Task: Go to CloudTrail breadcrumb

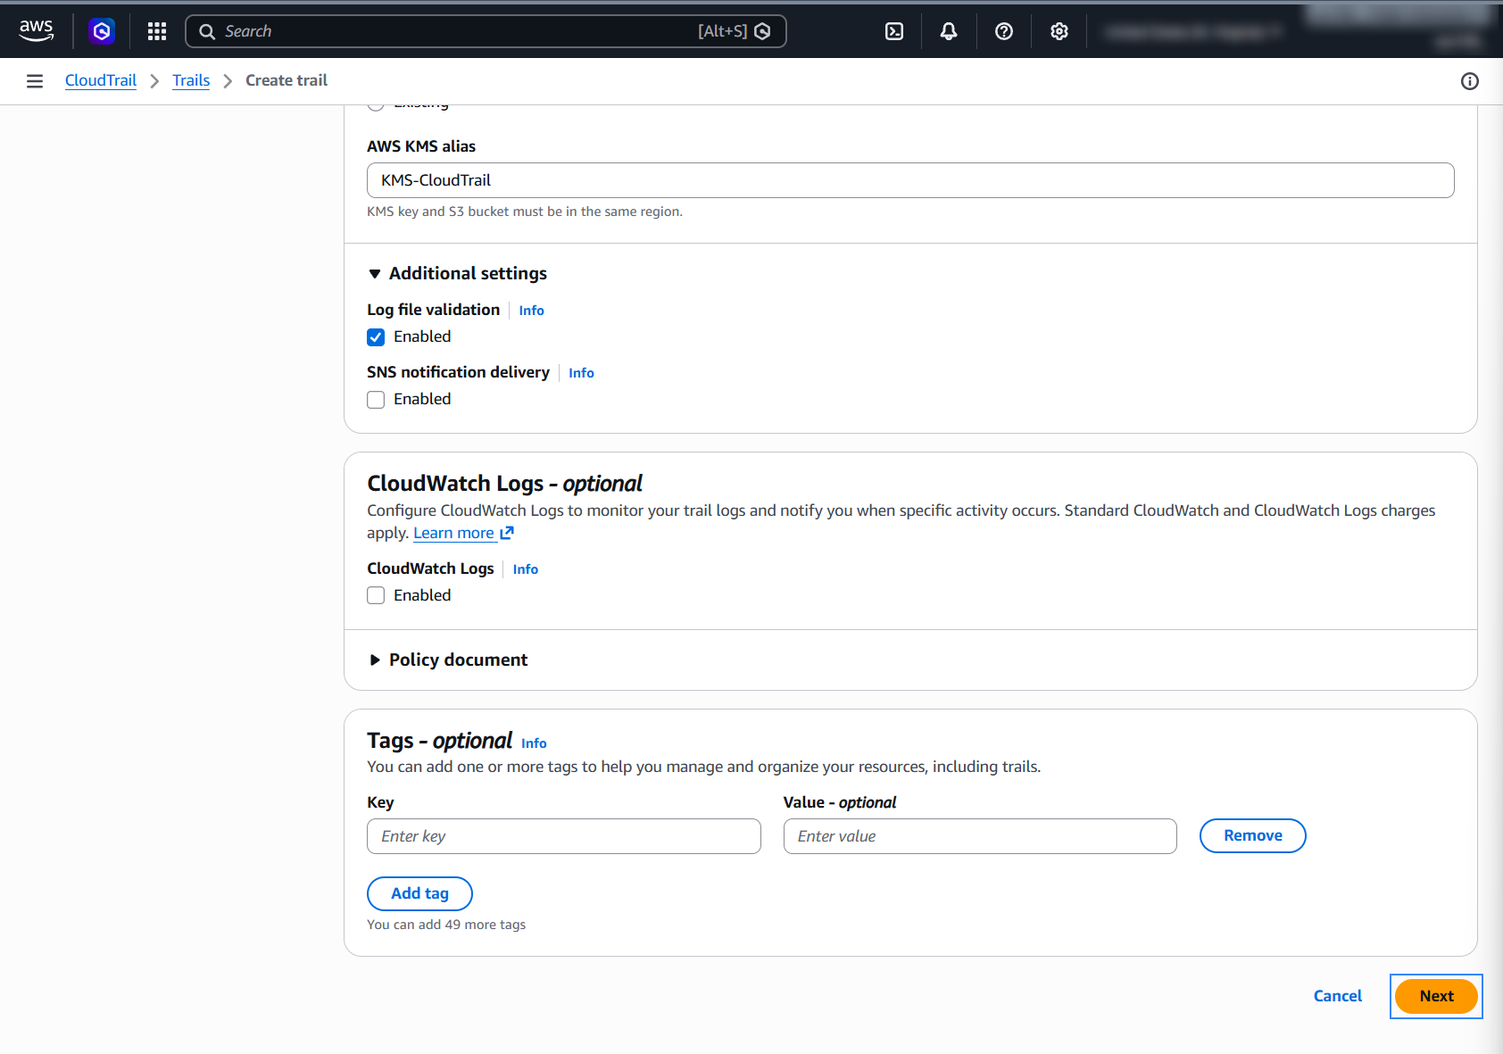Action: (x=101, y=80)
